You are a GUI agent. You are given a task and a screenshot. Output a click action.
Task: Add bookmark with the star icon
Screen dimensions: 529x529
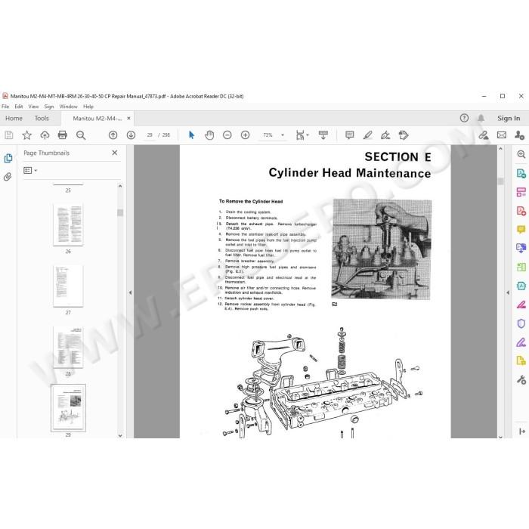coord(26,135)
